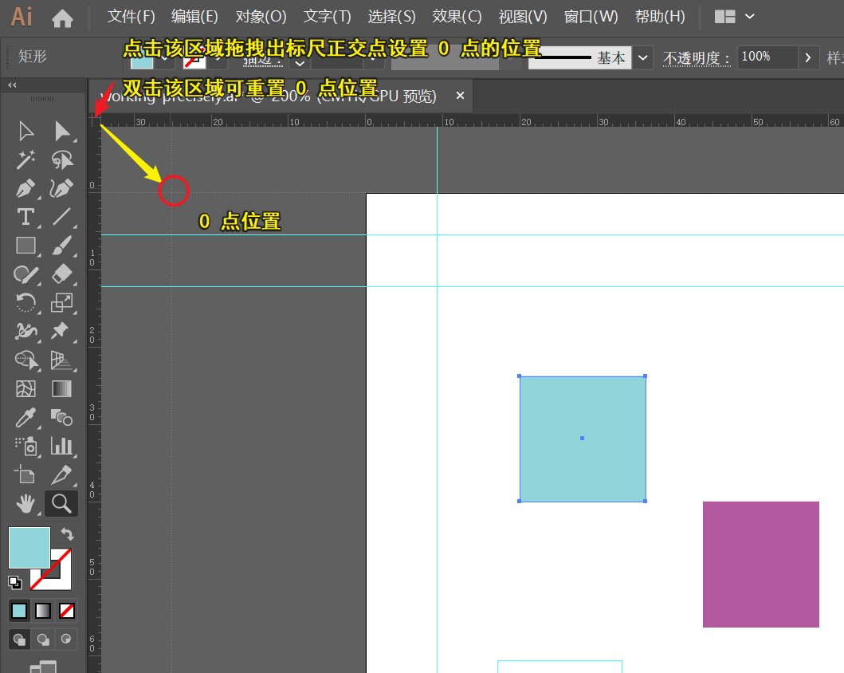Open the workspace switcher dropdown
The height and width of the screenshot is (673, 844).
coord(735,17)
